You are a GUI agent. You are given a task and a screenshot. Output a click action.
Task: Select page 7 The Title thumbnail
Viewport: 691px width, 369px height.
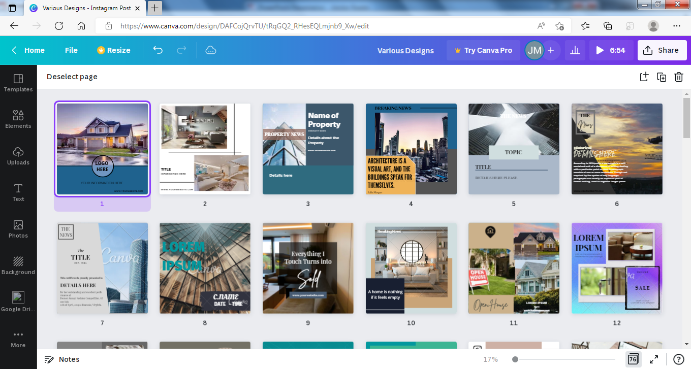pyautogui.click(x=102, y=268)
